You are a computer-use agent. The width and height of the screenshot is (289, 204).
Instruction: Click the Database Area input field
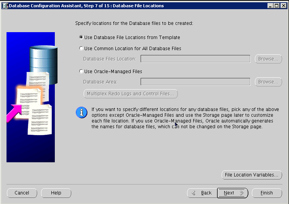195,82
